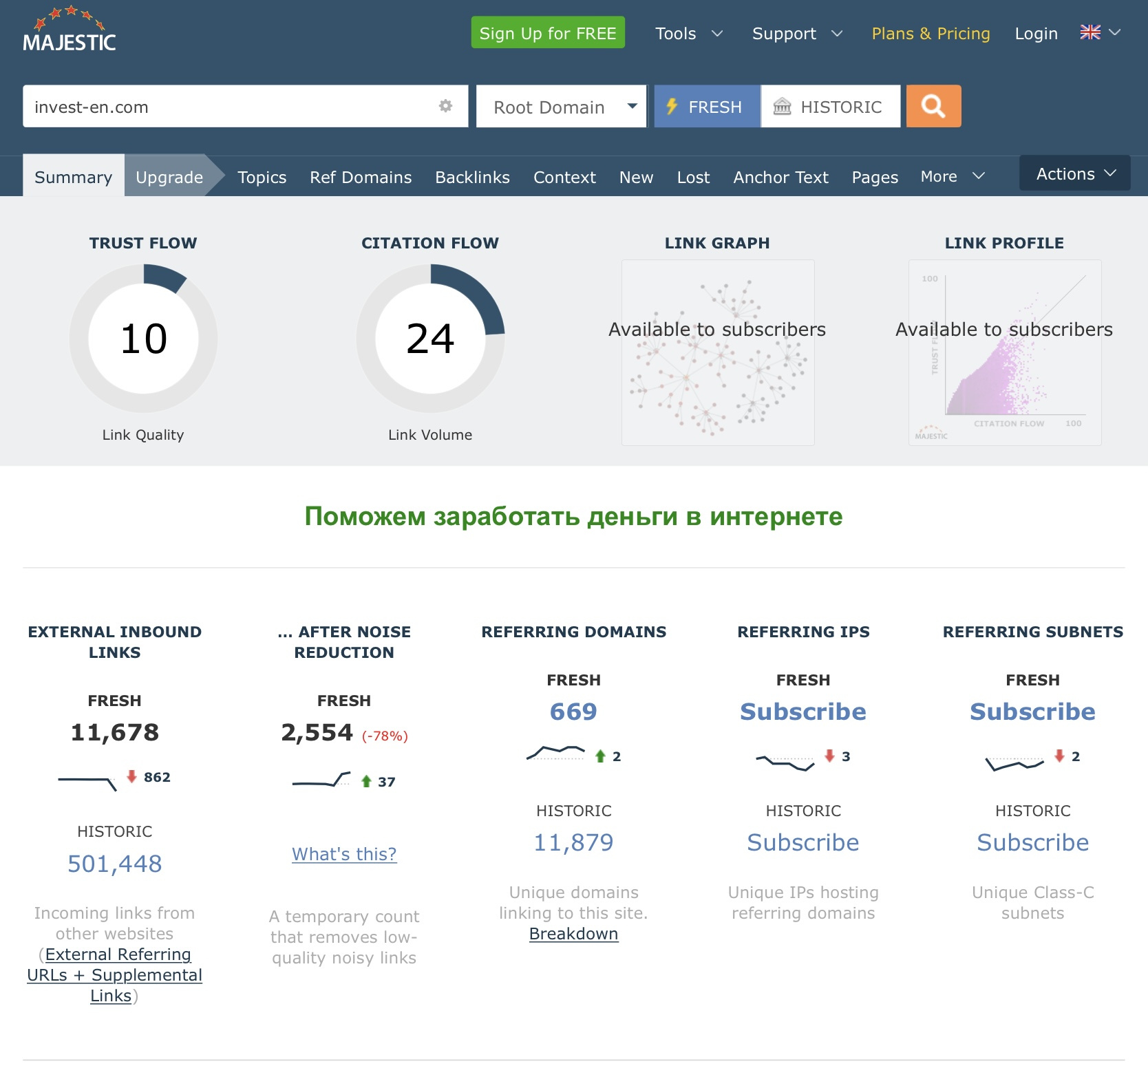Screen dimensions: 1148x1077
Task: Open the Backlinks tab
Action: point(472,176)
